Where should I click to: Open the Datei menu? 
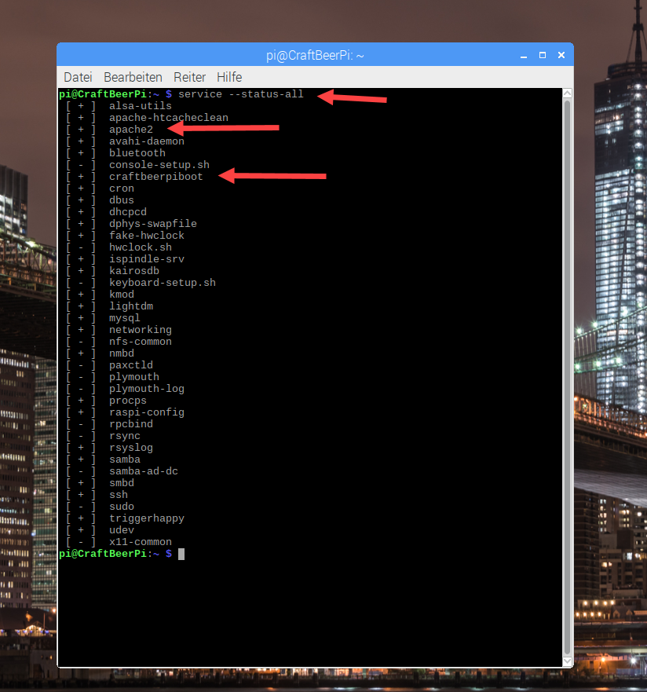tap(78, 77)
